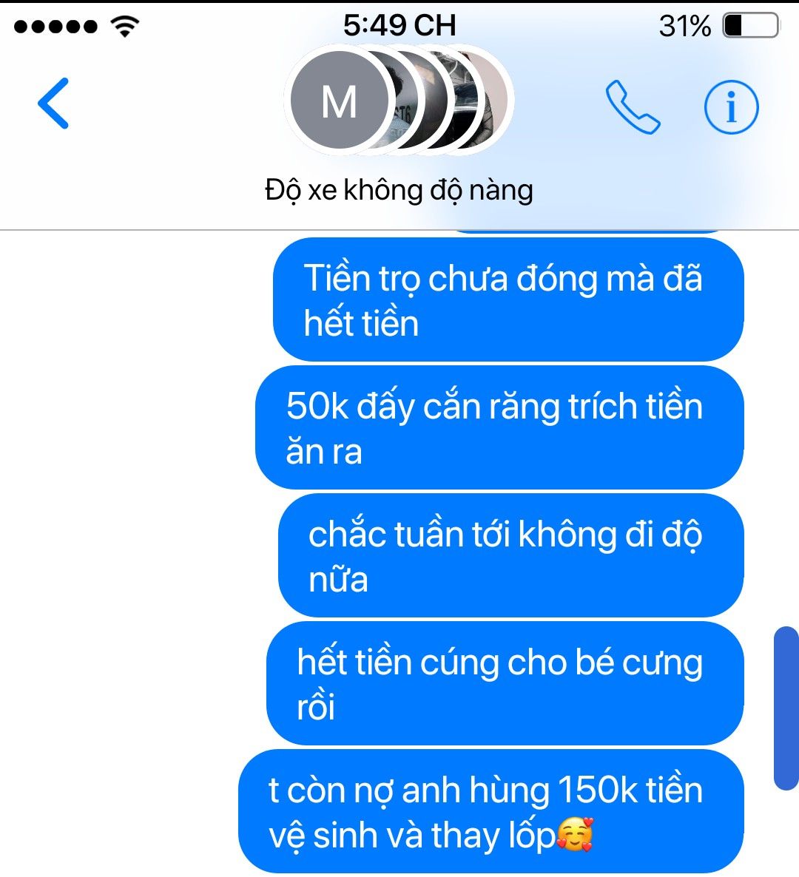This screenshot has width=799, height=877.
Task: Tap the gray M avatar
Action: click(339, 100)
